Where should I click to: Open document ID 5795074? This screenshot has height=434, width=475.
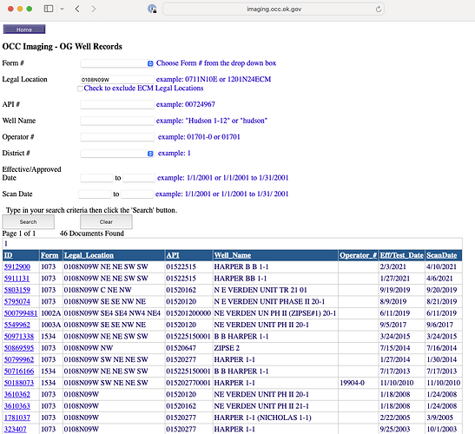click(17, 302)
